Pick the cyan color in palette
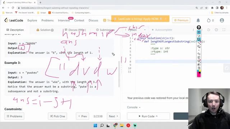230x129 pixels. 198,71
